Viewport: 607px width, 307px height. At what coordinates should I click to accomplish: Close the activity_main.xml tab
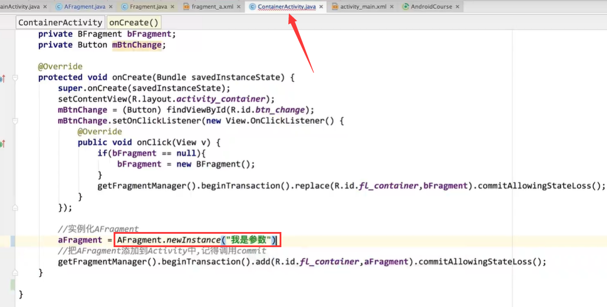click(x=392, y=6)
